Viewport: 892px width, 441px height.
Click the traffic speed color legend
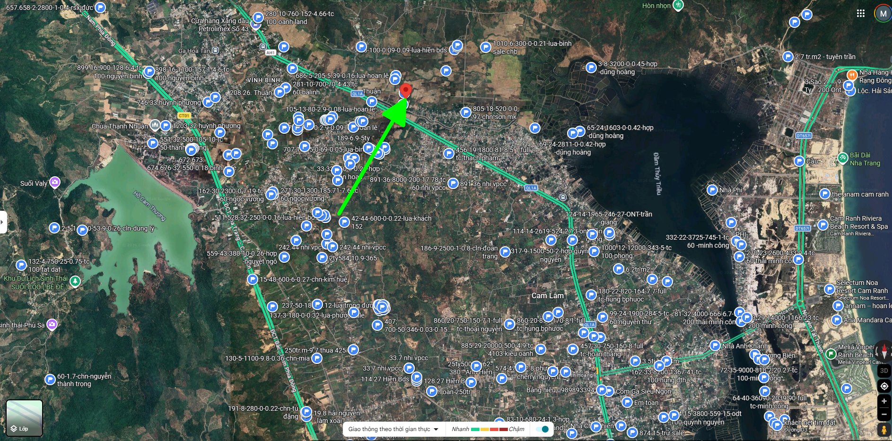coord(488,429)
